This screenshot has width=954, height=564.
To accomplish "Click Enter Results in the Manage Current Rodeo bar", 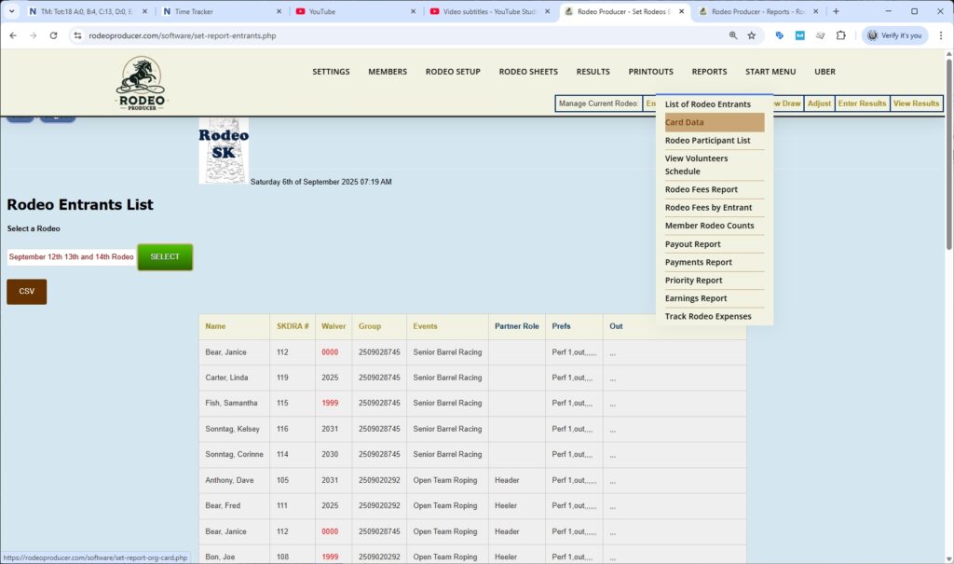I will point(861,103).
